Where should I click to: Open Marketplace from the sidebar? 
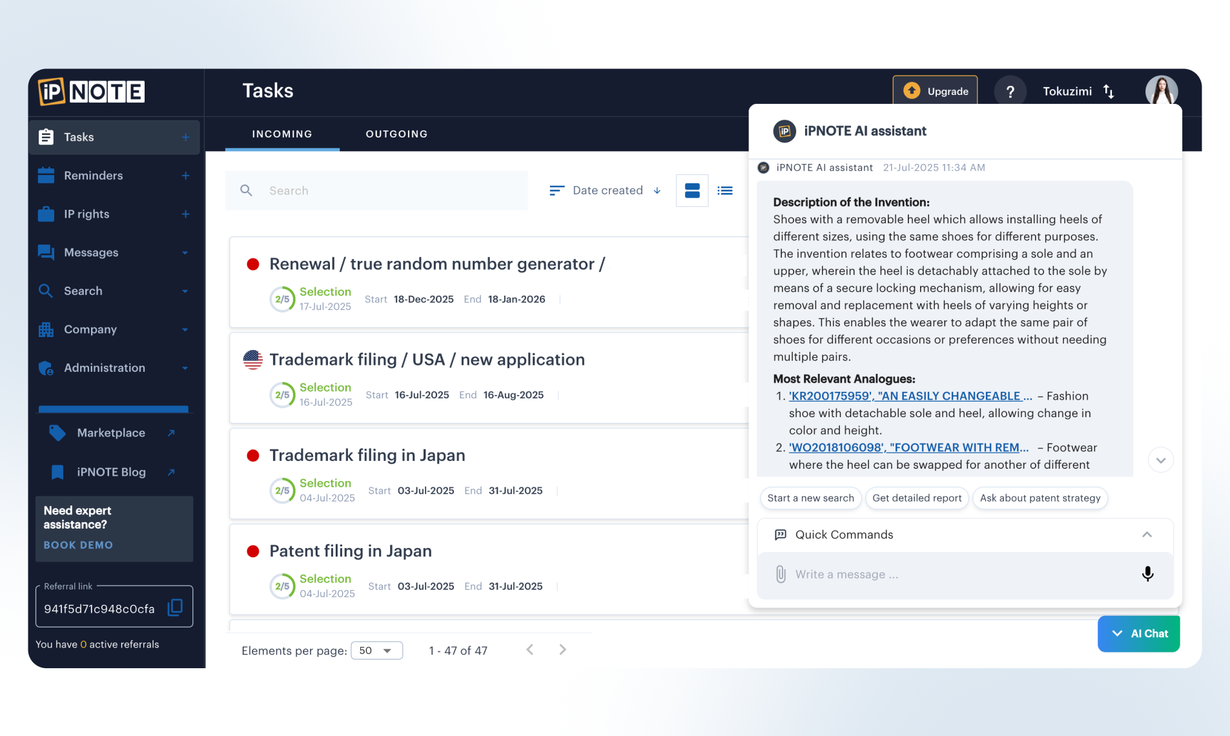point(111,433)
